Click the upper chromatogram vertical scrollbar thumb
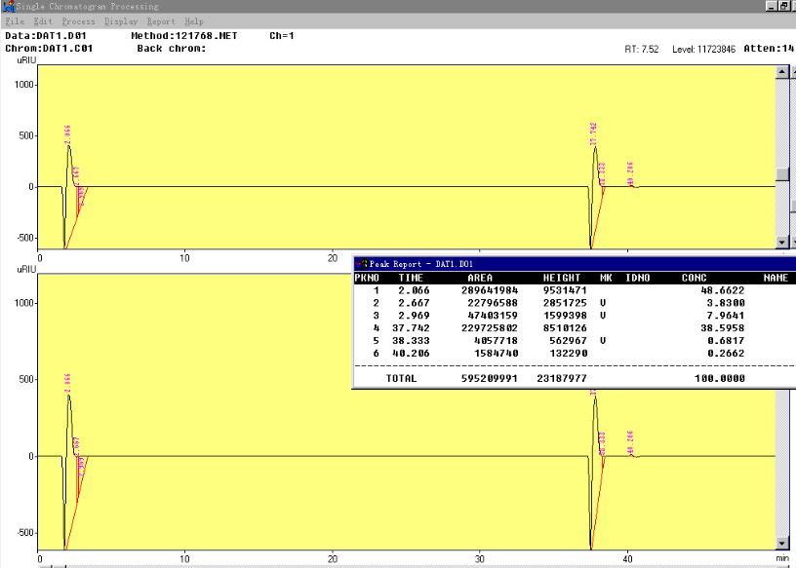 [x=782, y=174]
